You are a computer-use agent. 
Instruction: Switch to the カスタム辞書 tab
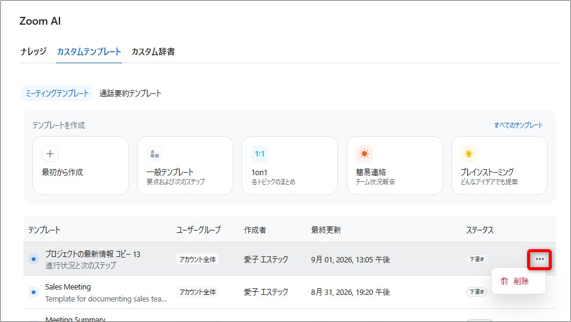[153, 51]
